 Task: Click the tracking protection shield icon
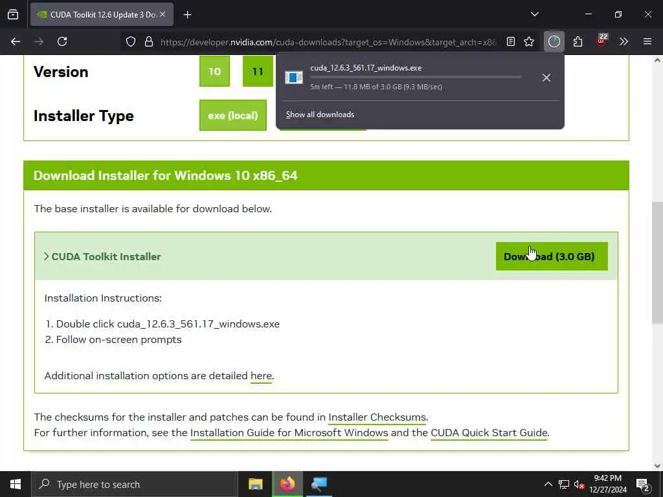[x=131, y=41]
